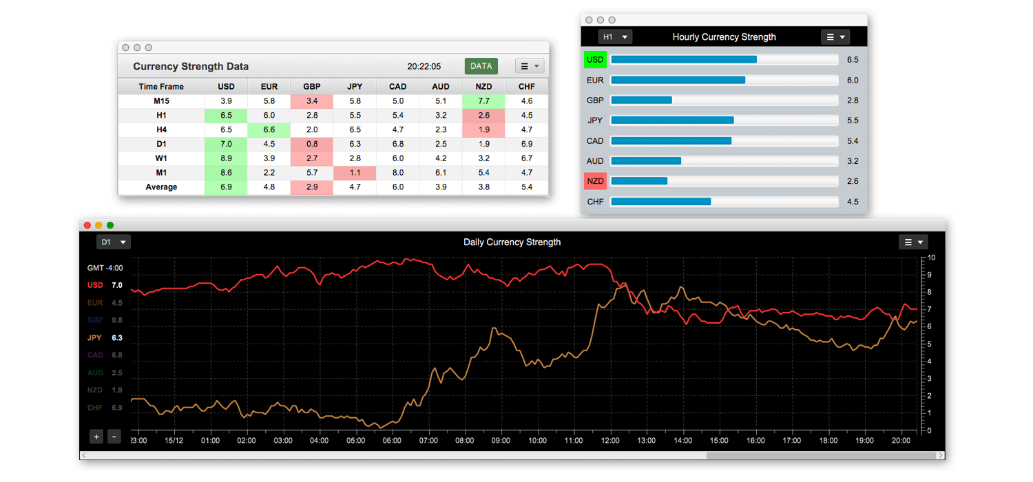This screenshot has width=1033, height=482.
Task: Hide the USD line using the daily legend
Action: point(94,284)
